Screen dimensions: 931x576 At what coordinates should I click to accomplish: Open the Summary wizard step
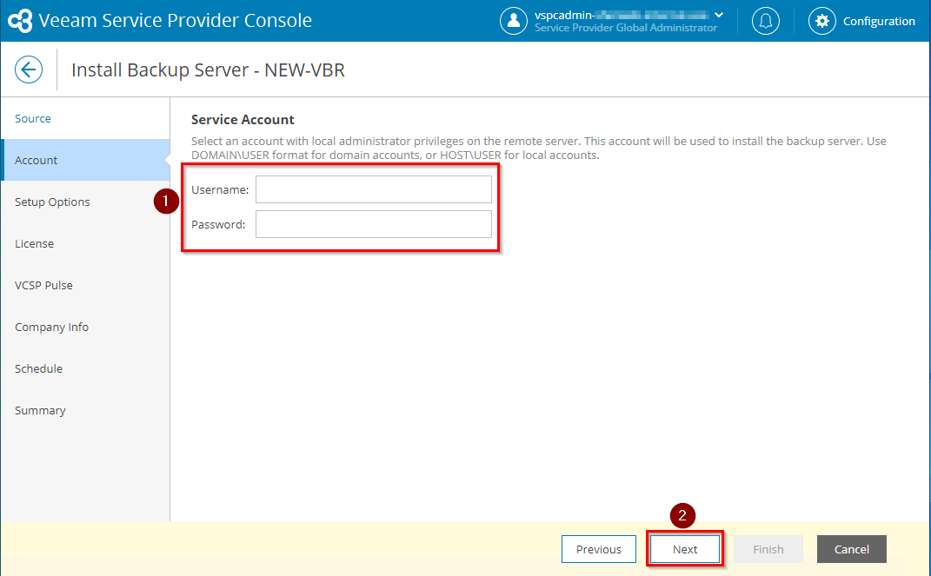point(85,410)
